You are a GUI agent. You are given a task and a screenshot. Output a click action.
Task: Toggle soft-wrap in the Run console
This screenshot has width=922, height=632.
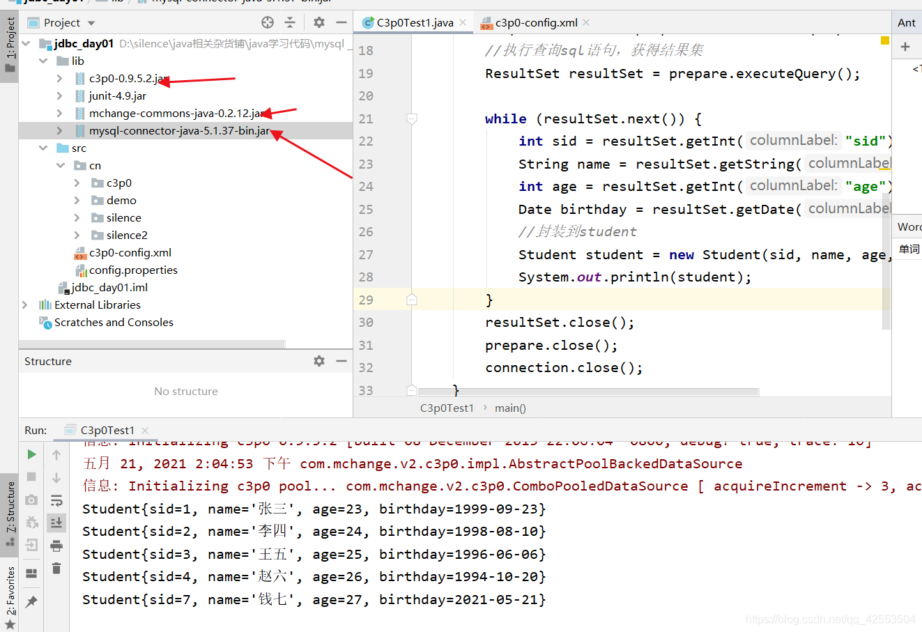click(x=56, y=500)
